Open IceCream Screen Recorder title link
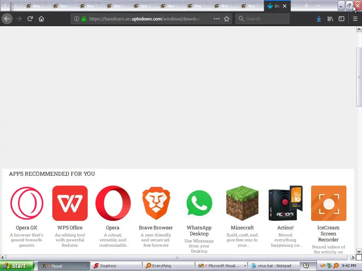Image resolution: width=362 pixels, height=271 pixels. (328, 234)
